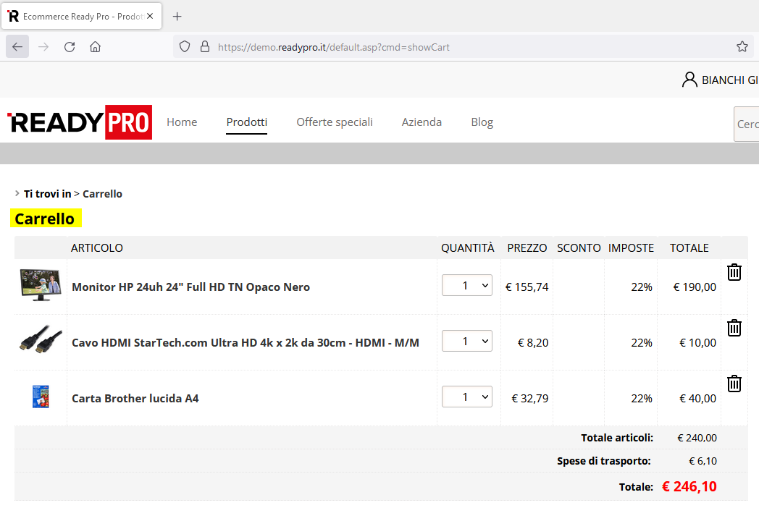The image size is (759, 508).
Task: Click the TOTALE column header
Action: tap(689, 248)
